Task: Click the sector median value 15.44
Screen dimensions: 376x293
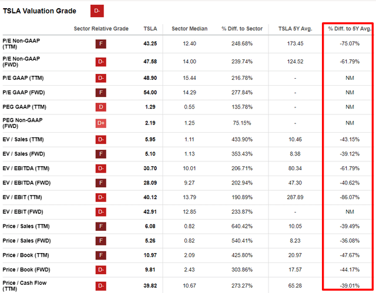Action: [x=189, y=78]
